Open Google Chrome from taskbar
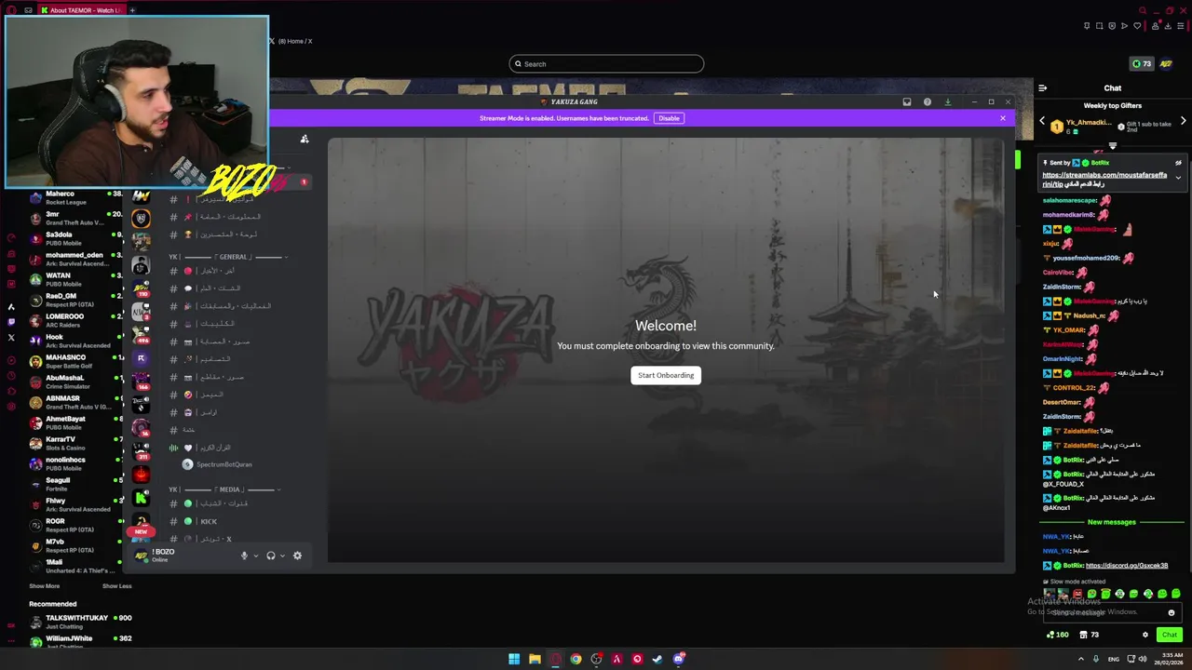Viewport: 1192px width, 670px height. (576, 659)
